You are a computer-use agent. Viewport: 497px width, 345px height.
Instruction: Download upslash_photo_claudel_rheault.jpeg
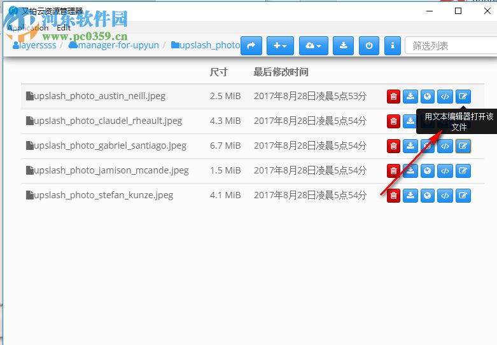[410, 121]
